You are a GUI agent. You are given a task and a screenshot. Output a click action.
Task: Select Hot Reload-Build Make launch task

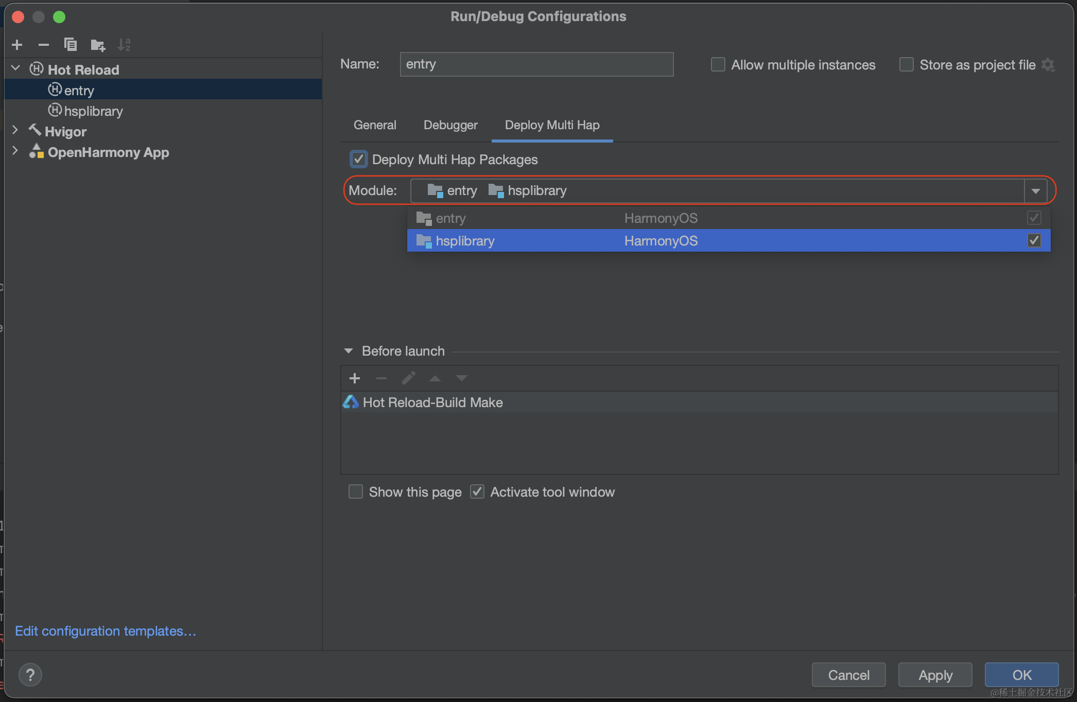pyautogui.click(x=432, y=402)
